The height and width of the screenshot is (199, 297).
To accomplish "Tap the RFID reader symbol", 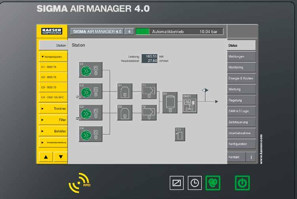I will (79, 183).
